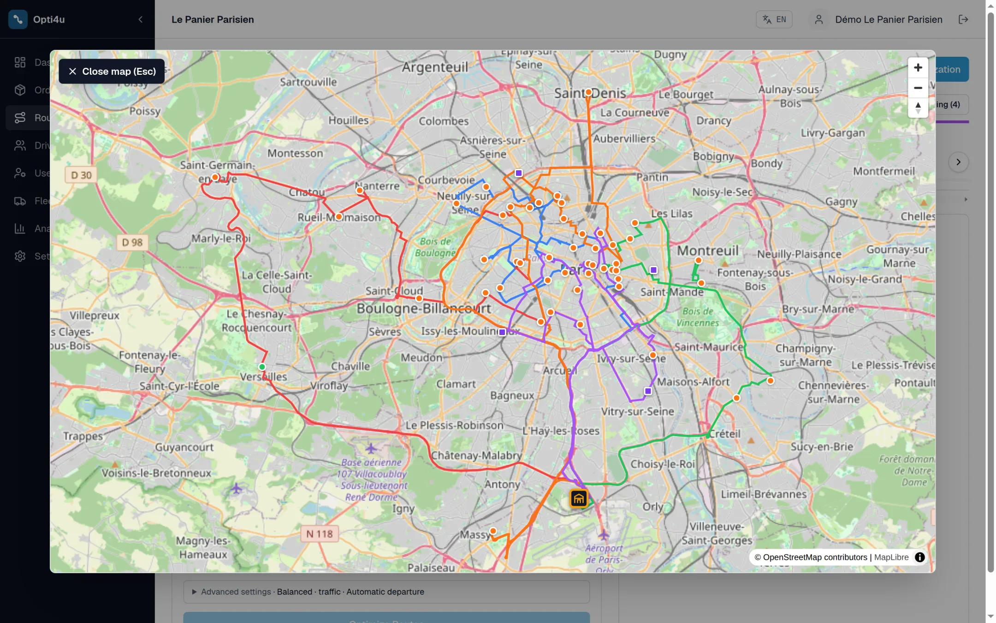Switch language with the EN button
Image resolution: width=996 pixels, height=623 pixels.
click(774, 19)
